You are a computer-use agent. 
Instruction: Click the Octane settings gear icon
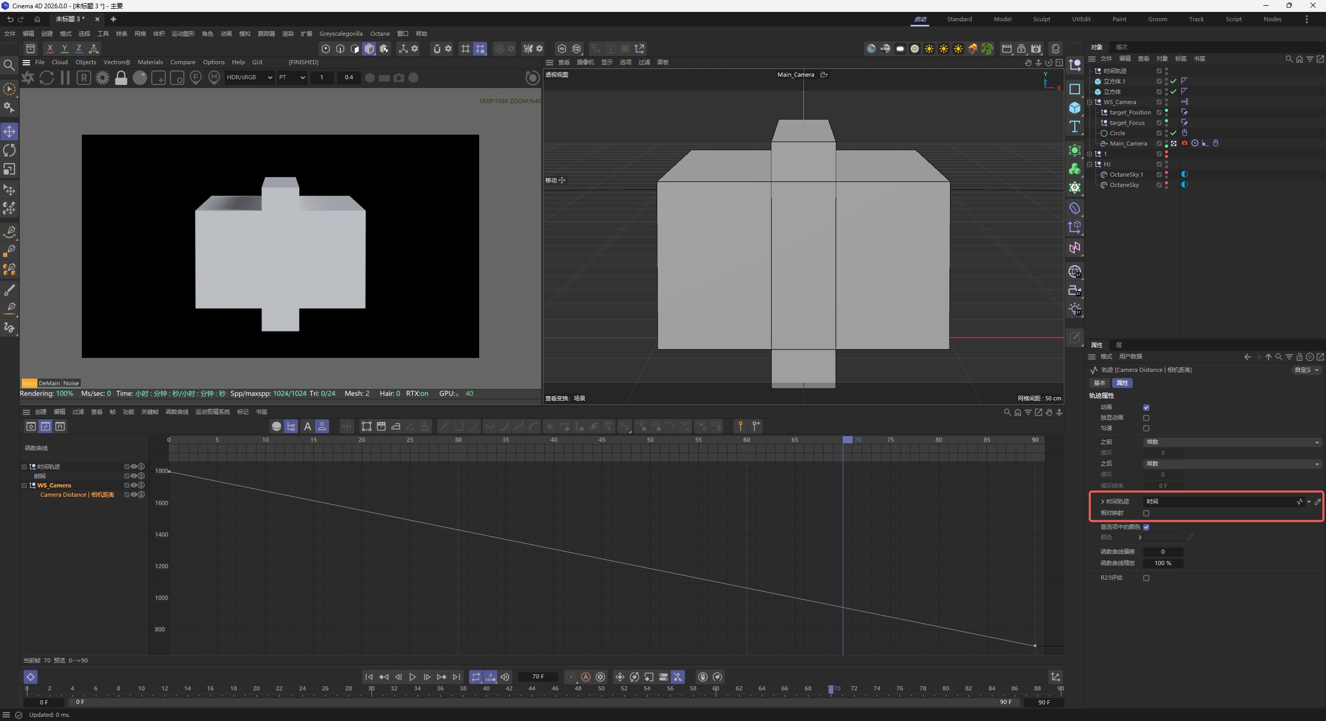click(103, 78)
